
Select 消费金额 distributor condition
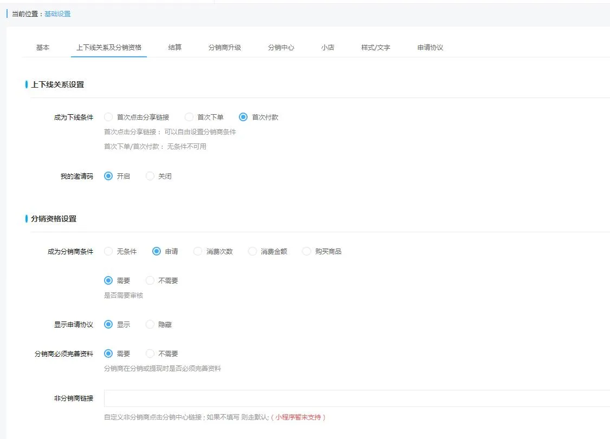click(x=252, y=251)
